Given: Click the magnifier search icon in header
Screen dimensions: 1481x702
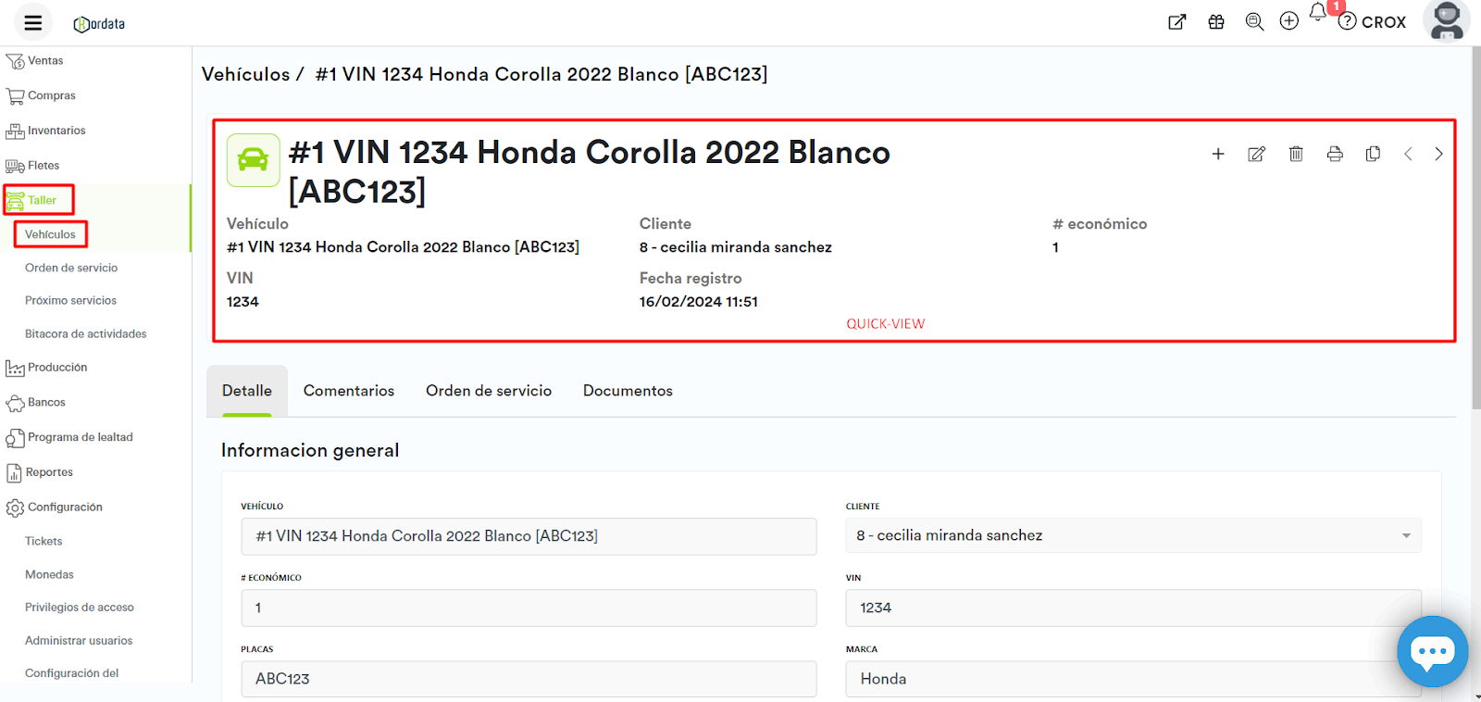Looking at the screenshot, I should click(1254, 22).
